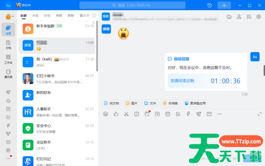
Task: Click the 会议中 status in title bar
Action: [24, 5]
